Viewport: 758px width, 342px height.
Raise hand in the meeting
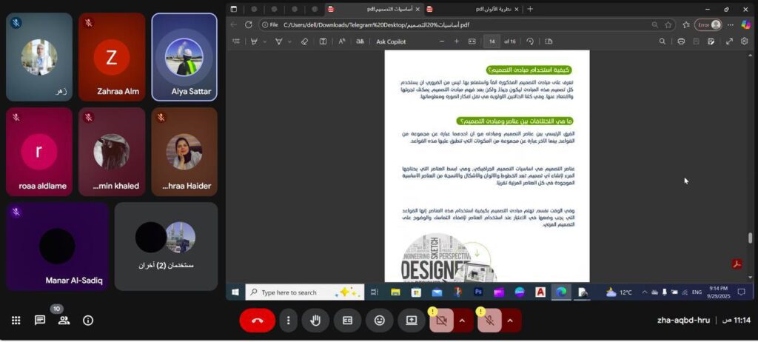click(315, 321)
